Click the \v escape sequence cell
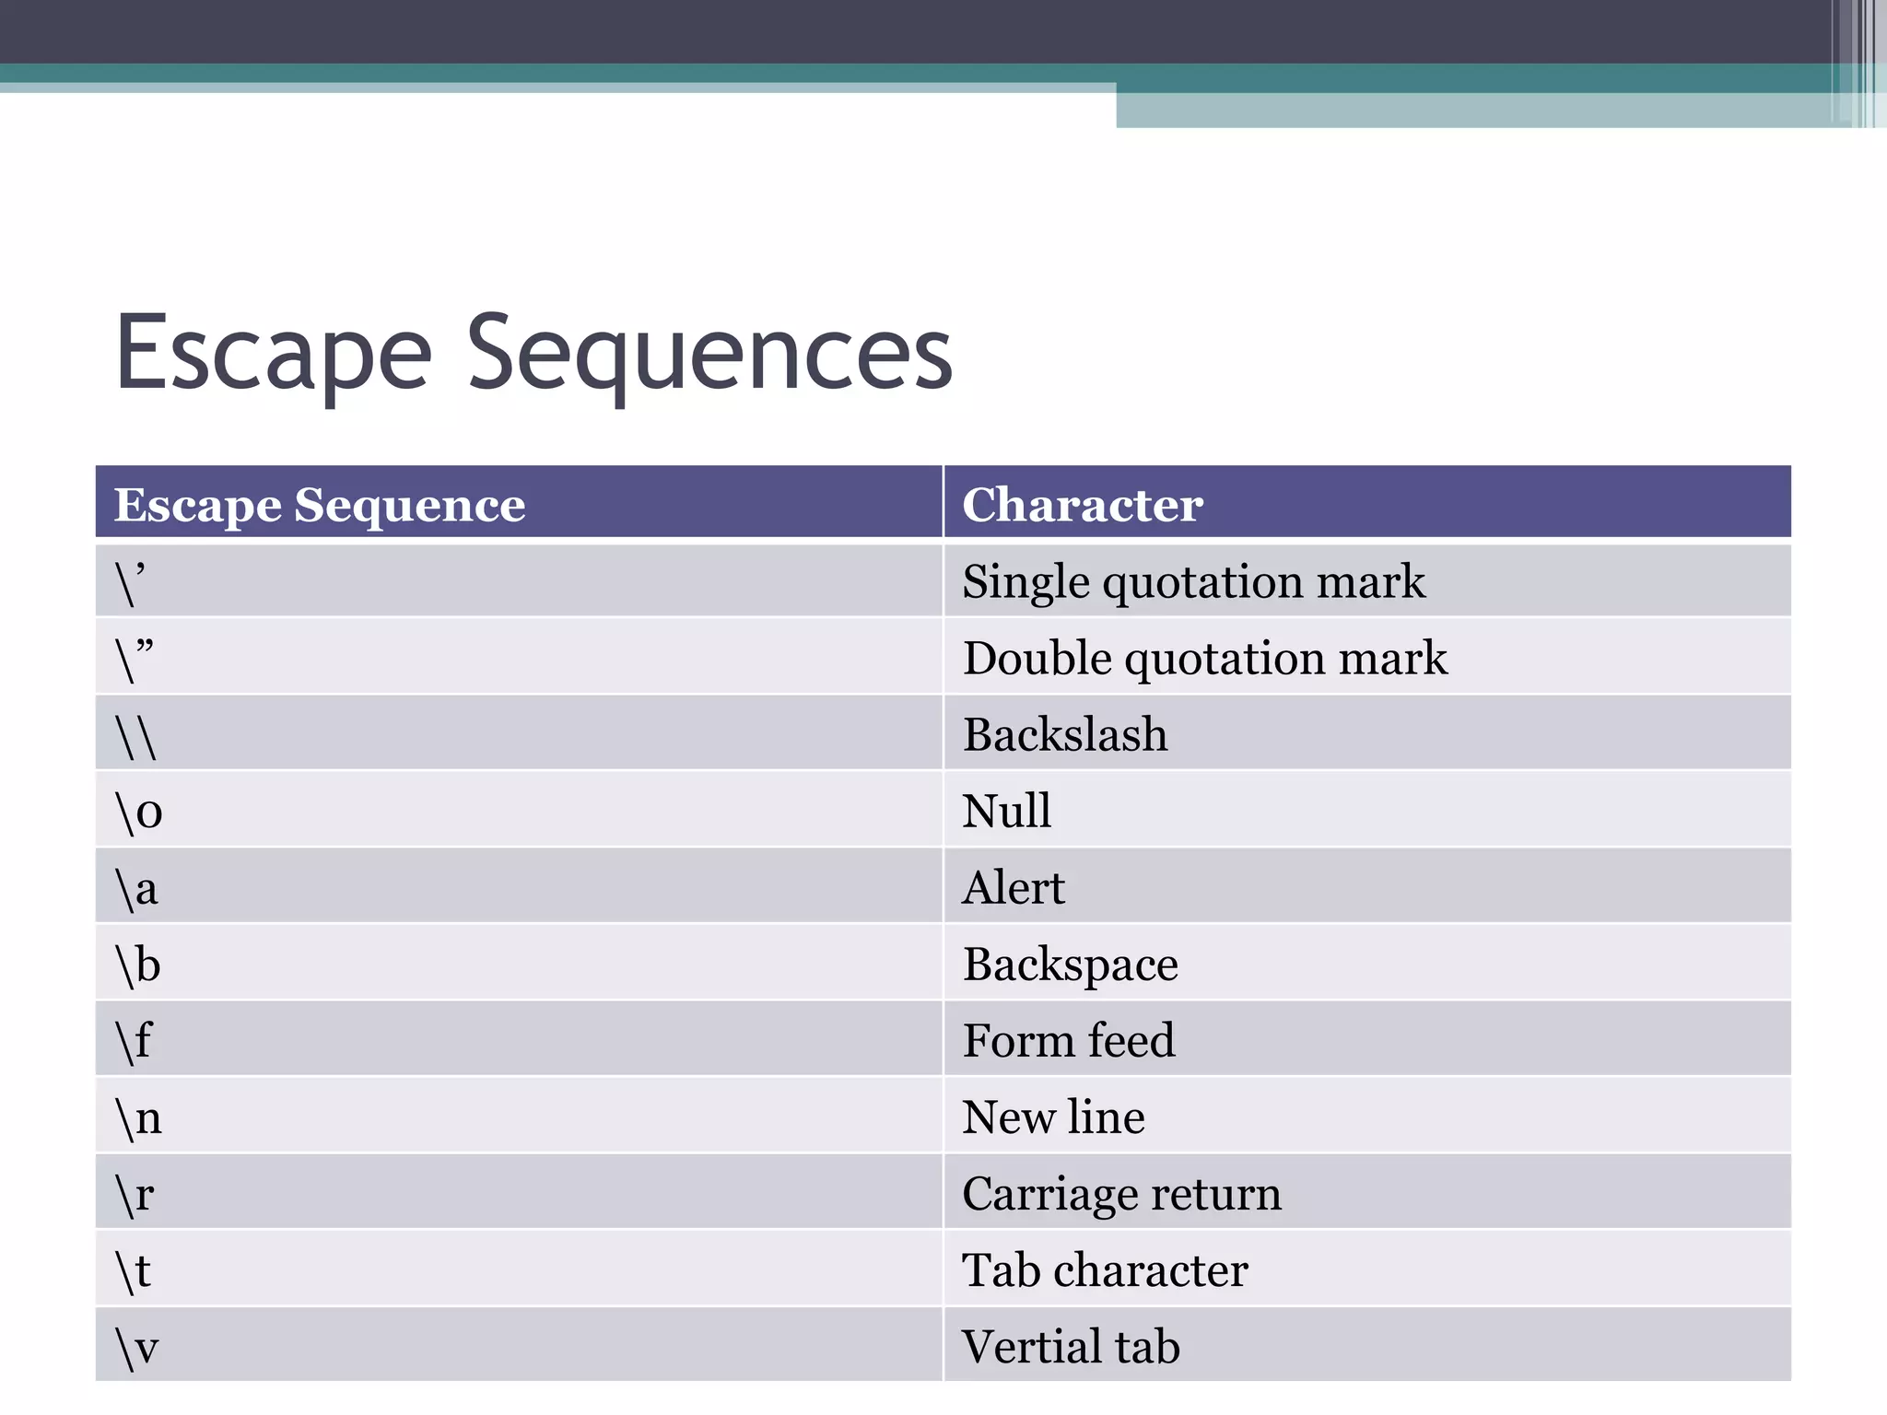This screenshot has height=1415, width=1887. [x=136, y=1346]
